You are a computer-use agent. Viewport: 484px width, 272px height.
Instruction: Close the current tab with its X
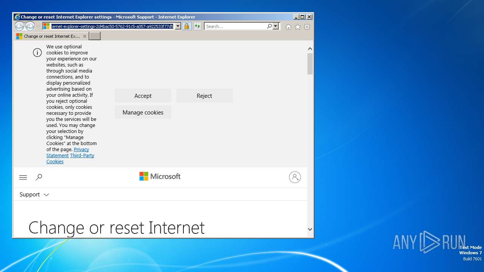(x=85, y=36)
